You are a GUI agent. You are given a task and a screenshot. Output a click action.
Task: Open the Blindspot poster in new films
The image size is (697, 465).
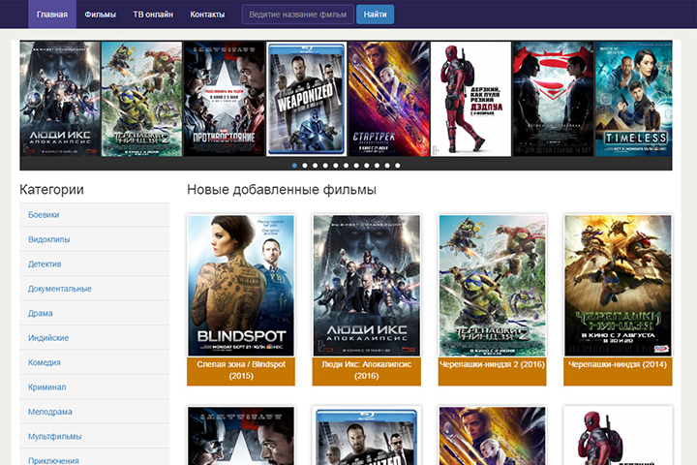click(x=241, y=285)
